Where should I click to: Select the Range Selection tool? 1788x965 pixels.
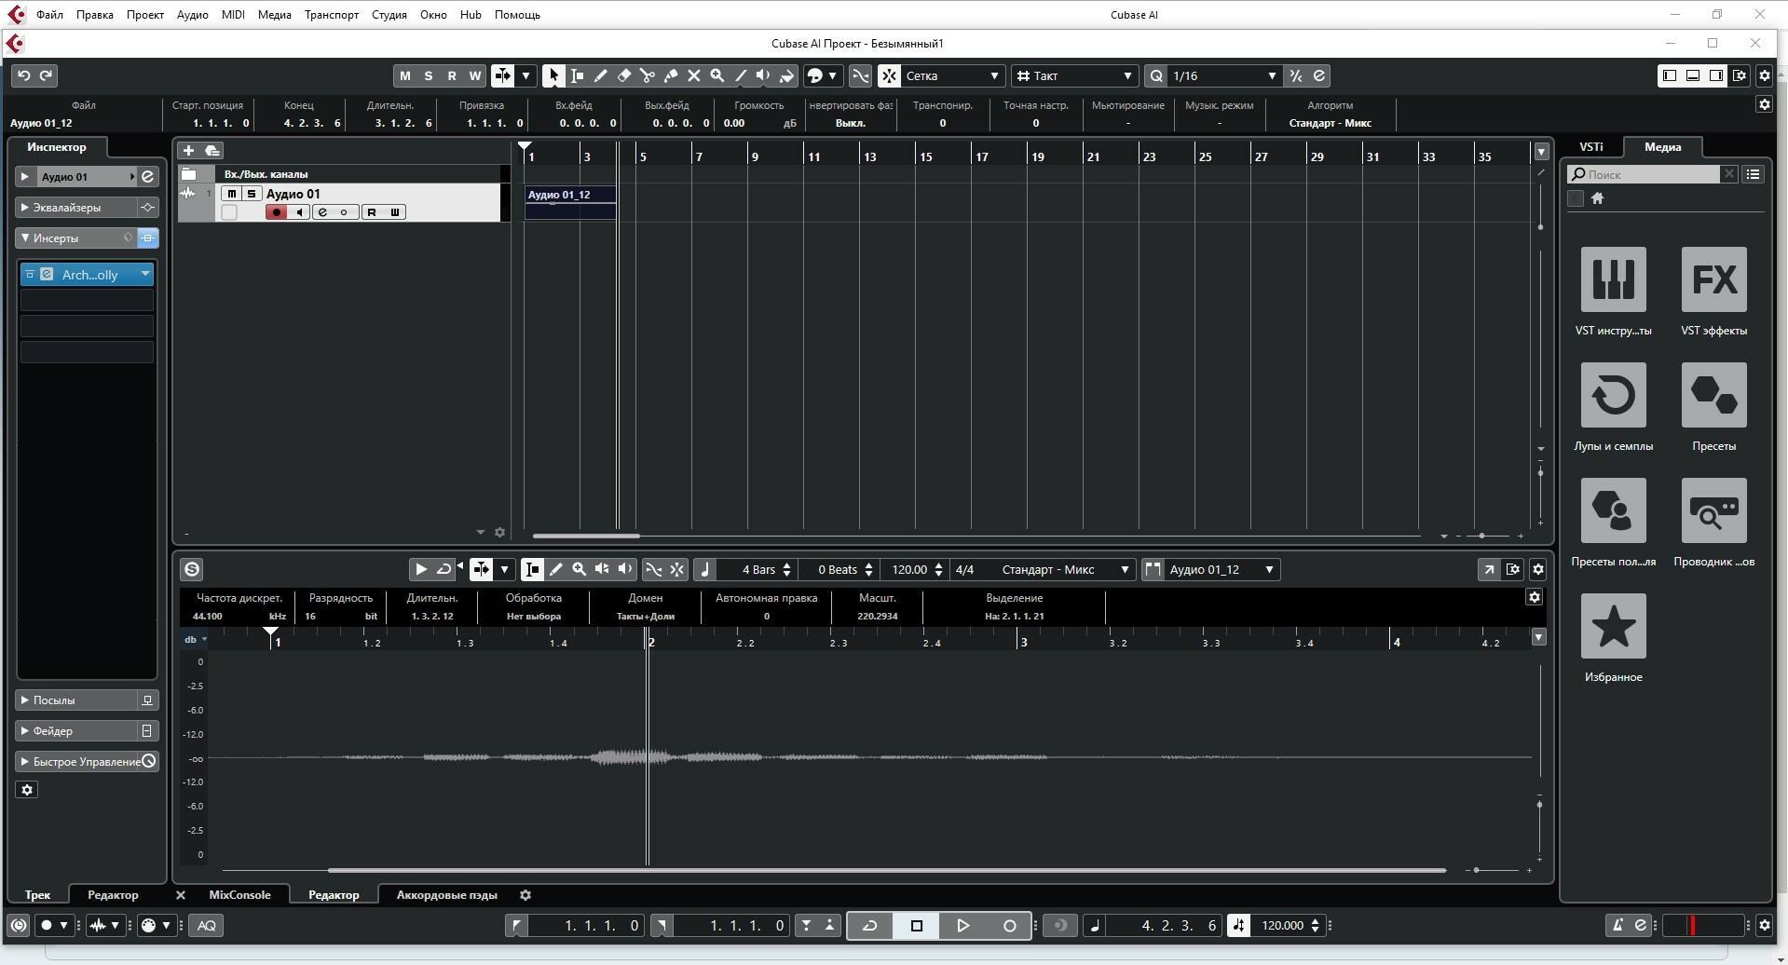coord(577,75)
